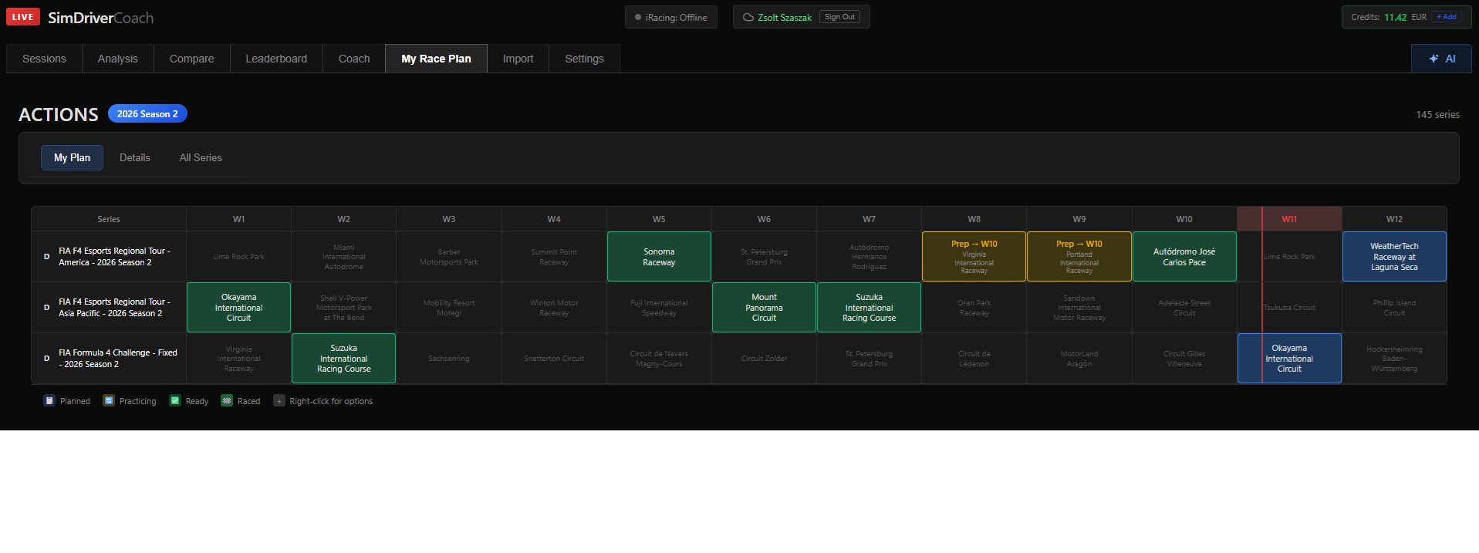
Task: Select the My Plan tab
Action: pyautogui.click(x=72, y=157)
